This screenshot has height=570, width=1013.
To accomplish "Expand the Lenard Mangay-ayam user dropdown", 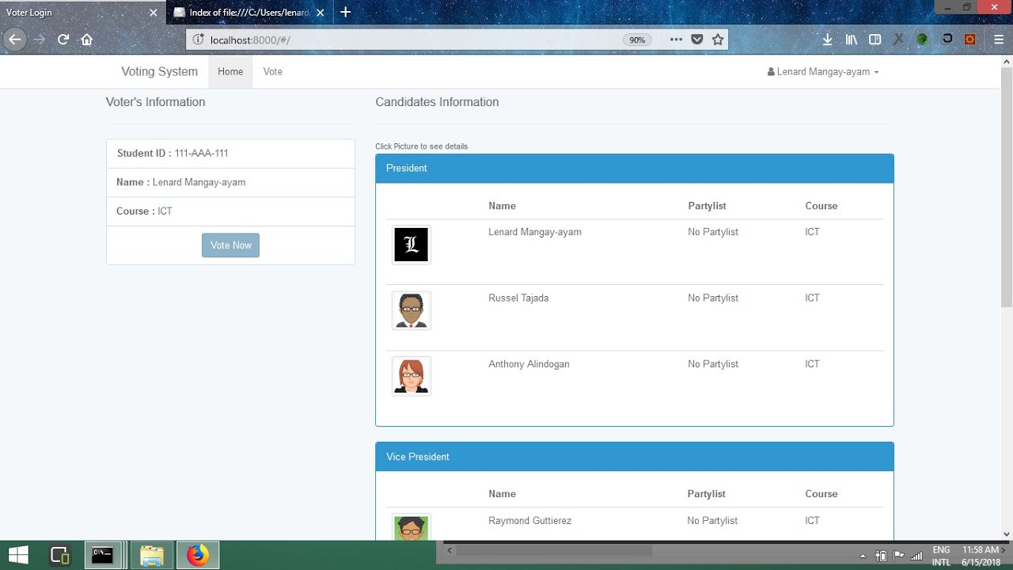I will [823, 71].
